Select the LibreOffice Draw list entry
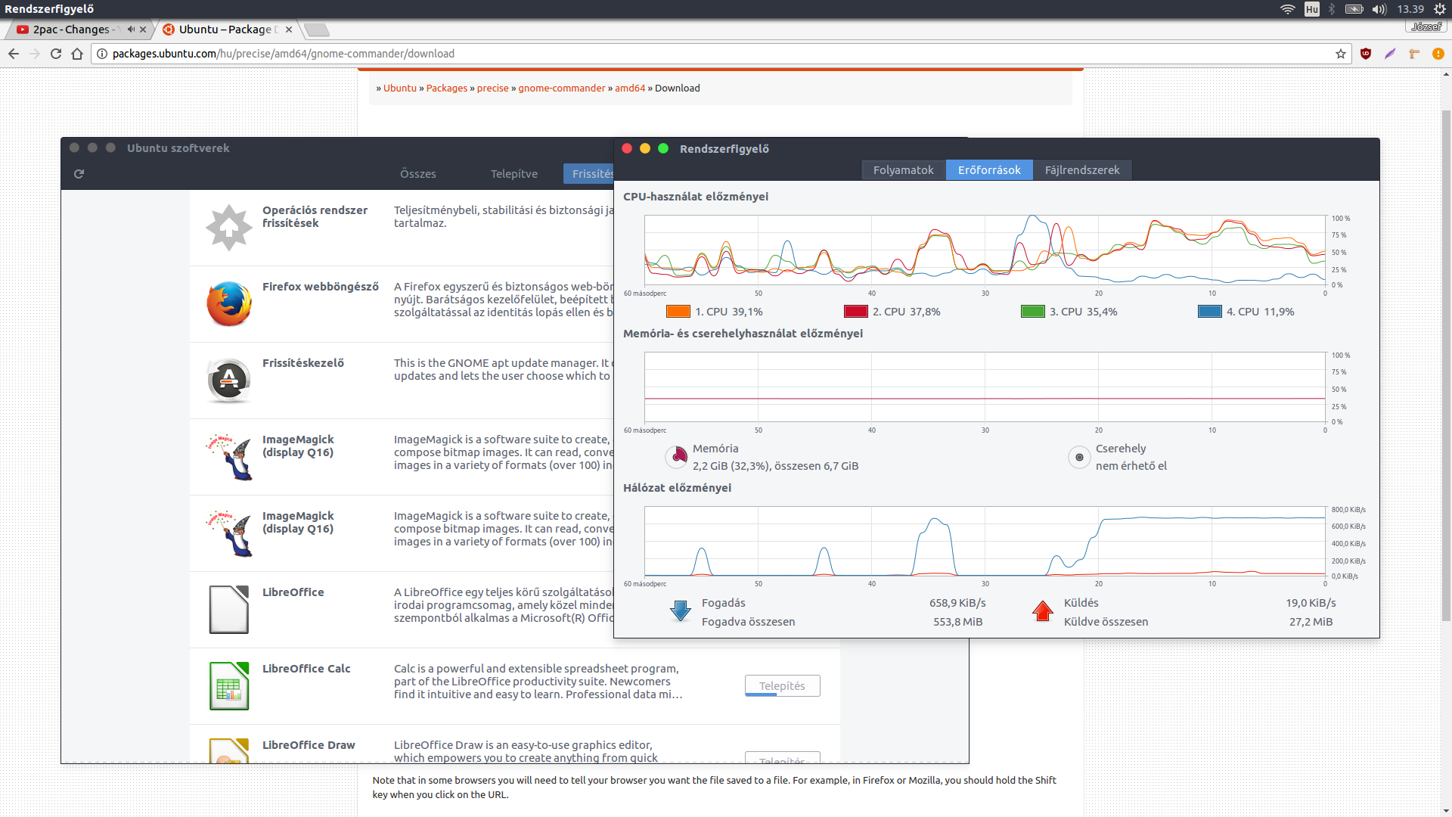This screenshot has width=1452, height=817. [515, 744]
